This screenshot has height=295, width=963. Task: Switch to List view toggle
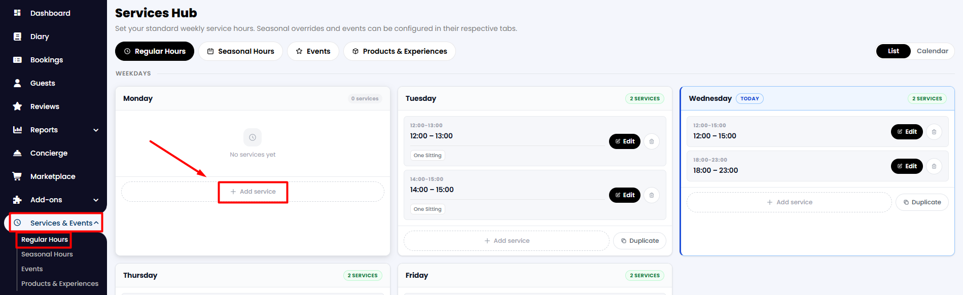pyautogui.click(x=894, y=51)
